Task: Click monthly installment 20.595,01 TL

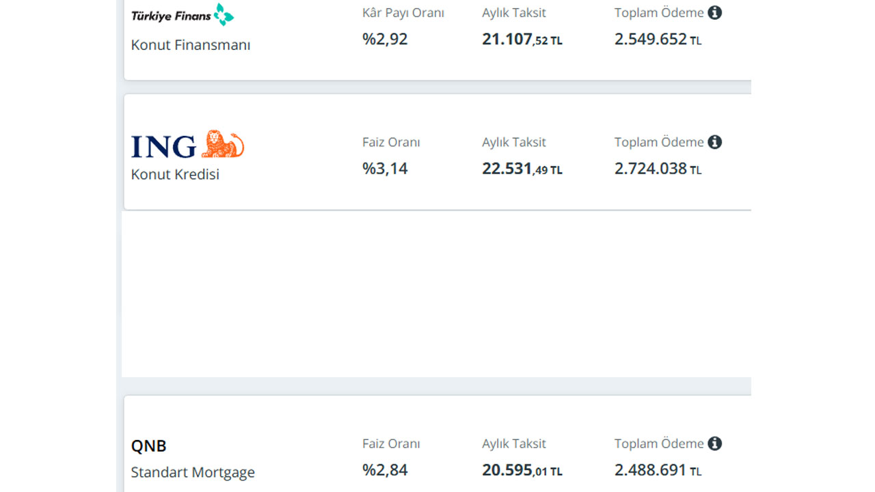Action: click(522, 470)
